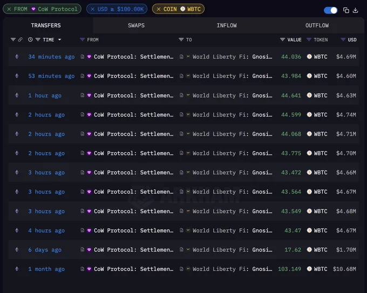Open the USD column filter
Image resolution: width=367 pixels, height=293 pixels.
[343, 39]
